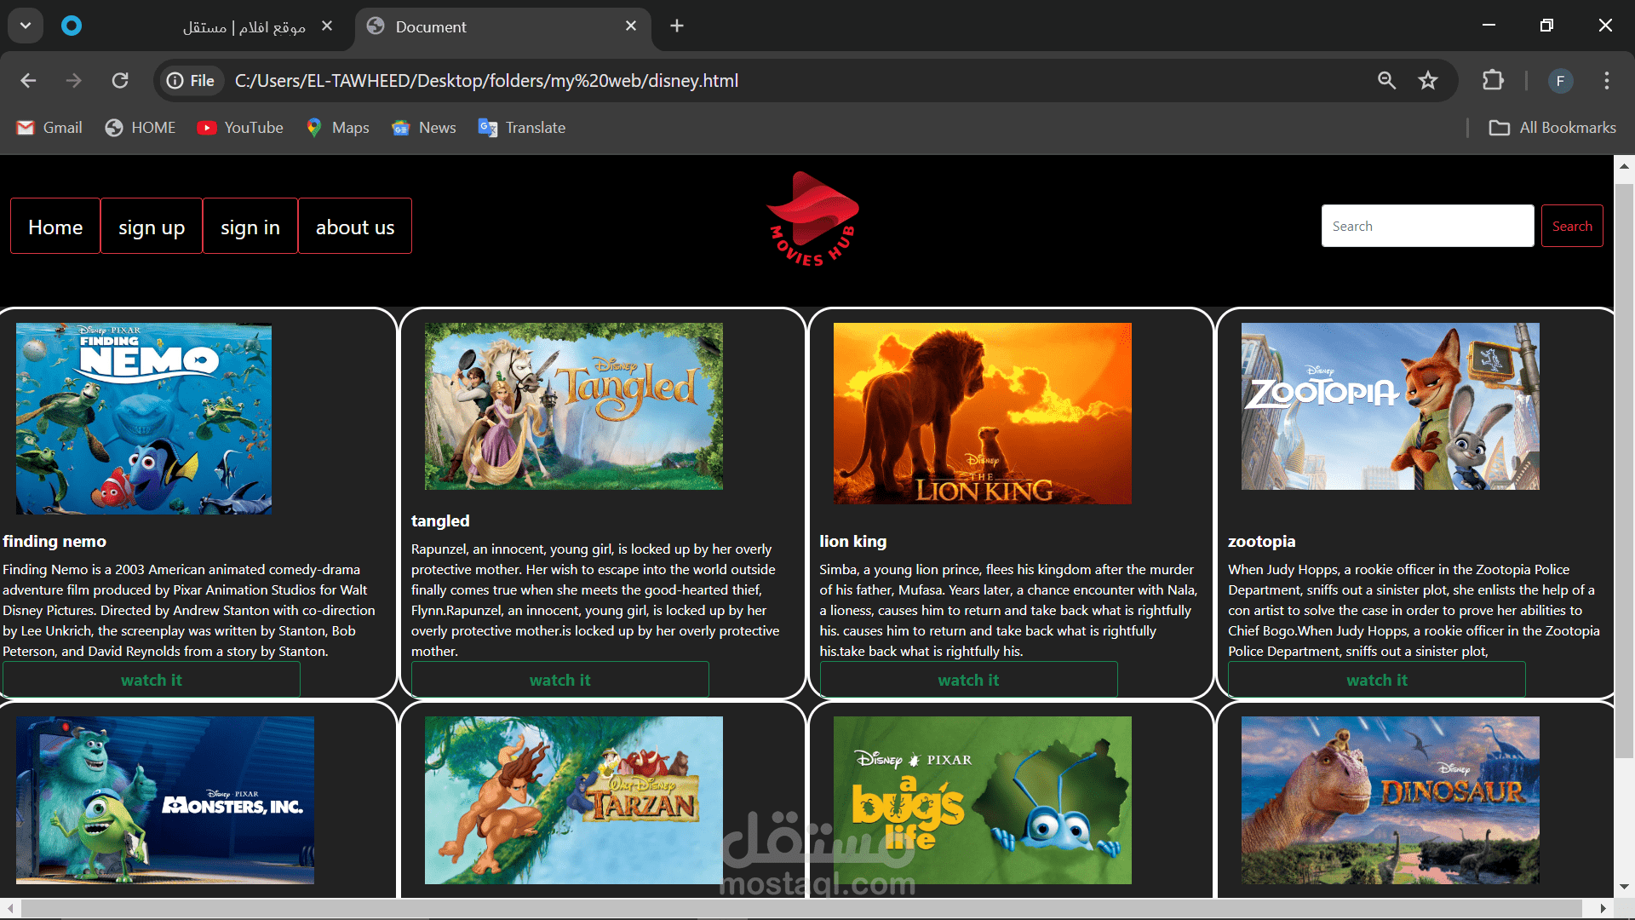
Task: Bookmark this page with the star icon
Action: pos(1427,81)
